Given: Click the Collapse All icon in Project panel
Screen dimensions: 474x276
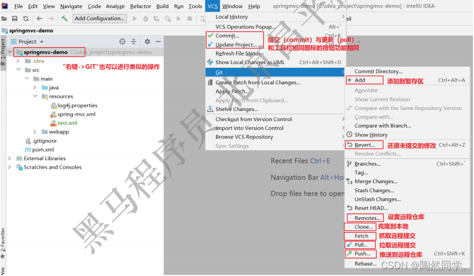Looking at the screenshot, I should 134,41.
